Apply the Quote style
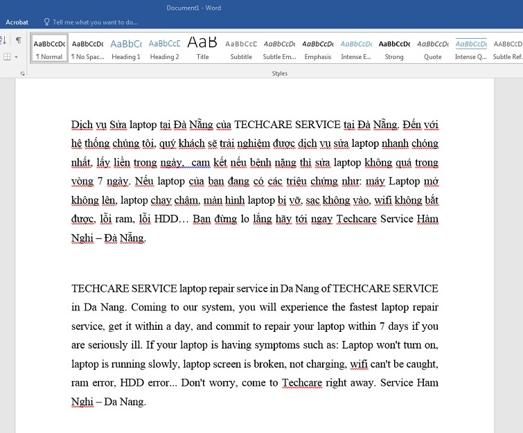 tap(432, 48)
